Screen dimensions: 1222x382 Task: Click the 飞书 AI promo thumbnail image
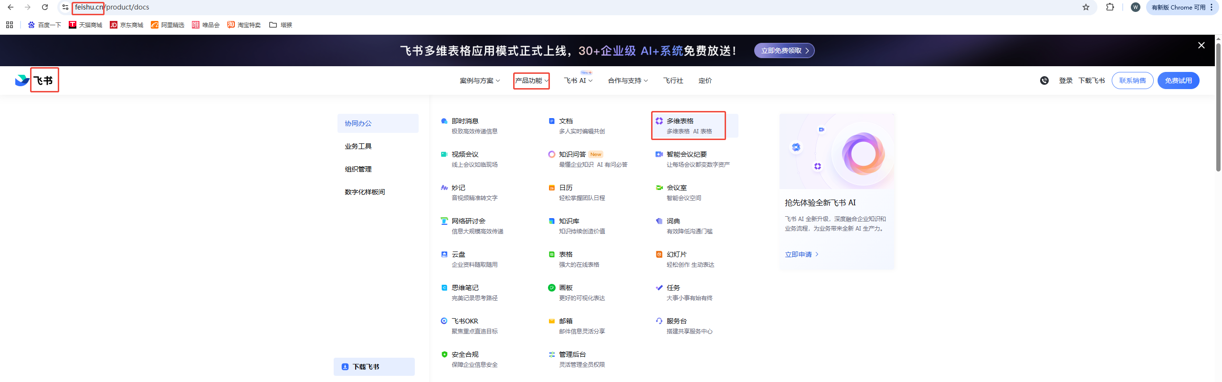point(837,151)
